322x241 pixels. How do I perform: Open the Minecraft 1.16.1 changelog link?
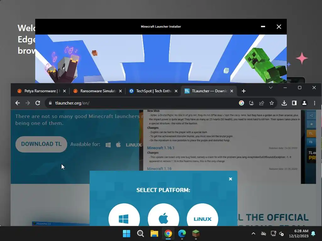[161, 148]
